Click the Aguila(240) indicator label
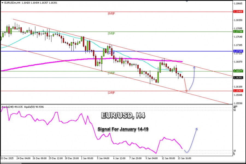 click(x=12, y=107)
